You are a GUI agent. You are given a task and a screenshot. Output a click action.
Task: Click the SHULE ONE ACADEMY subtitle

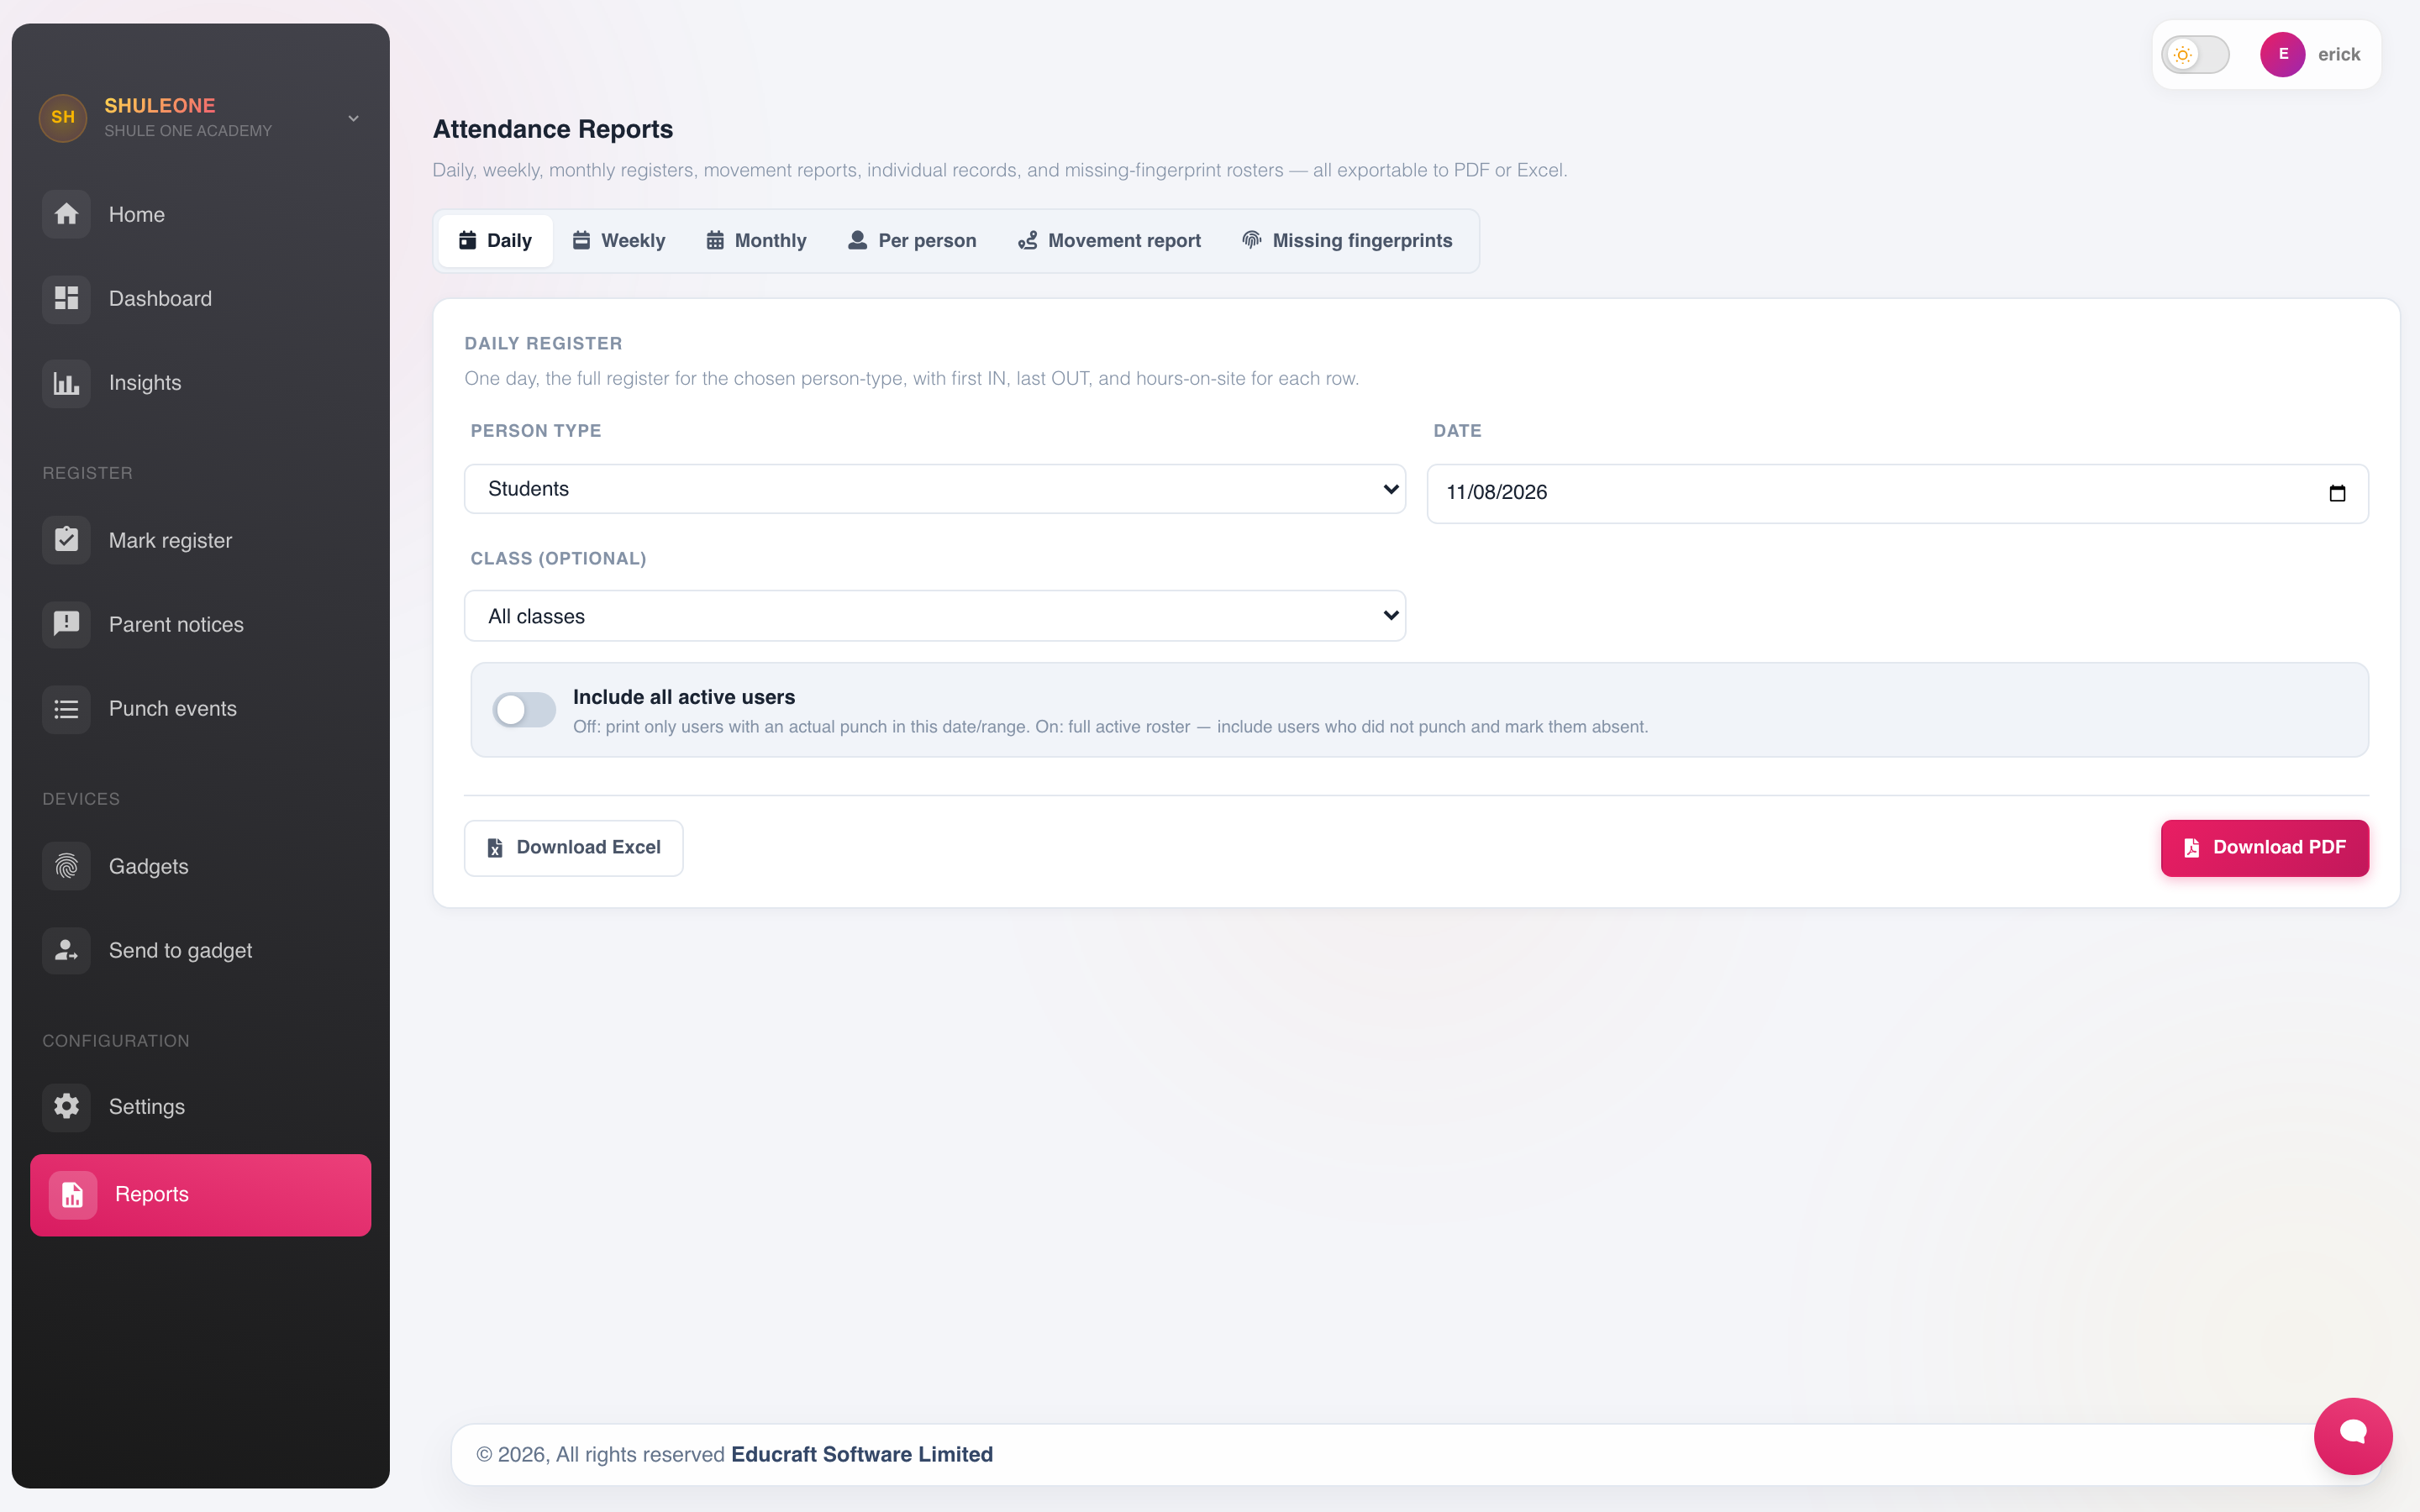[188, 131]
